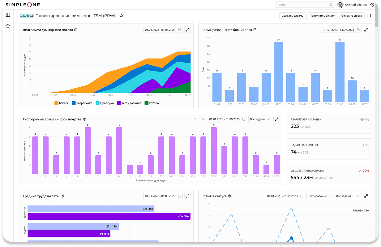The image size is (381, 247).
Task: Click the Открыть доску button
Action: pyautogui.click(x=351, y=16)
